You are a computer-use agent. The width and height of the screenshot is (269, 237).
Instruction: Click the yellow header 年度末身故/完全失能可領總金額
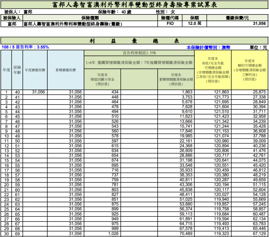pyautogui.click(x=213, y=70)
